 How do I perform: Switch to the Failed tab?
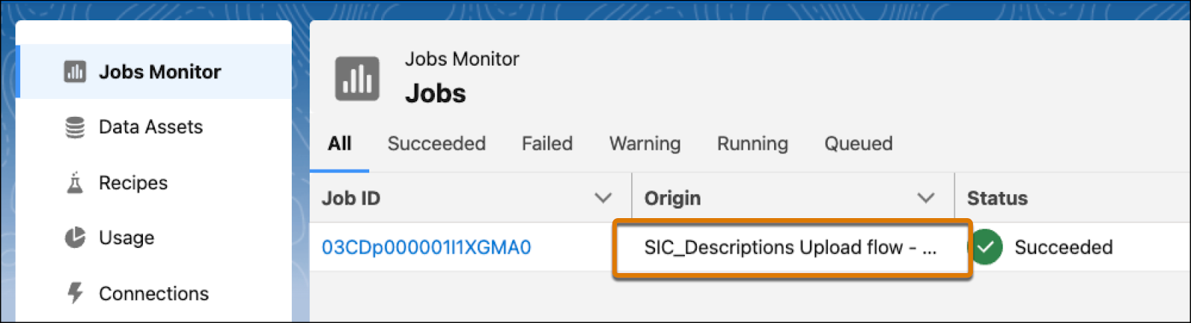coord(547,144)
